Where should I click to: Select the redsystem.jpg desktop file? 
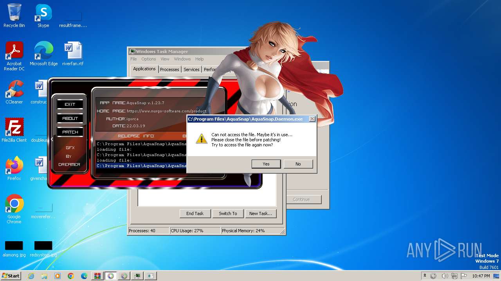[43, 248]
